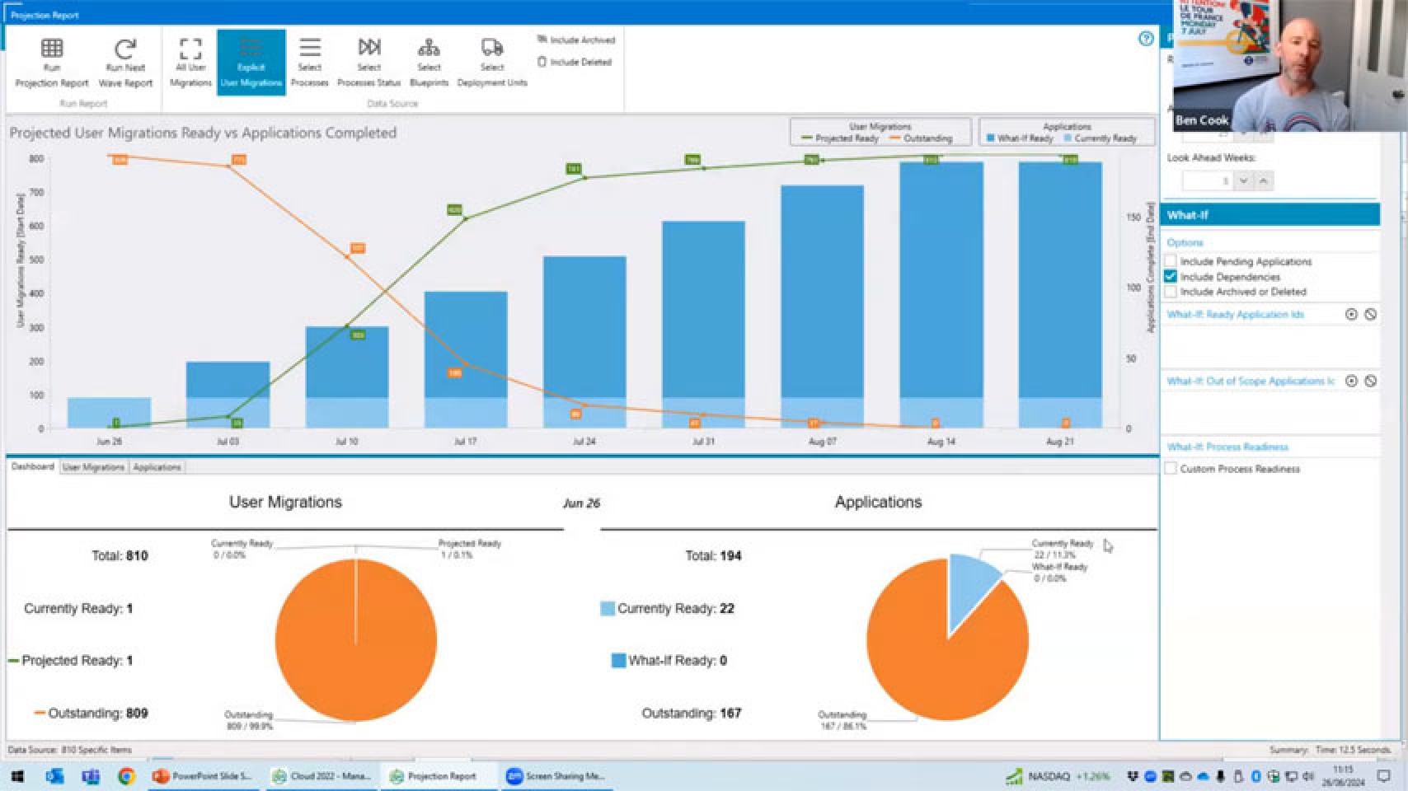Enable Include Pending Applications

[1171, 260]
